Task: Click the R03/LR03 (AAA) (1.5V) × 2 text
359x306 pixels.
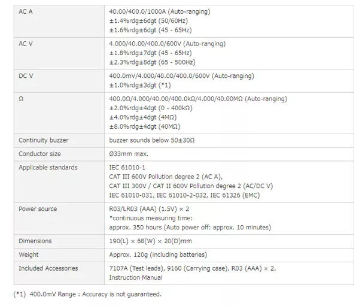Action: (148, 209)
